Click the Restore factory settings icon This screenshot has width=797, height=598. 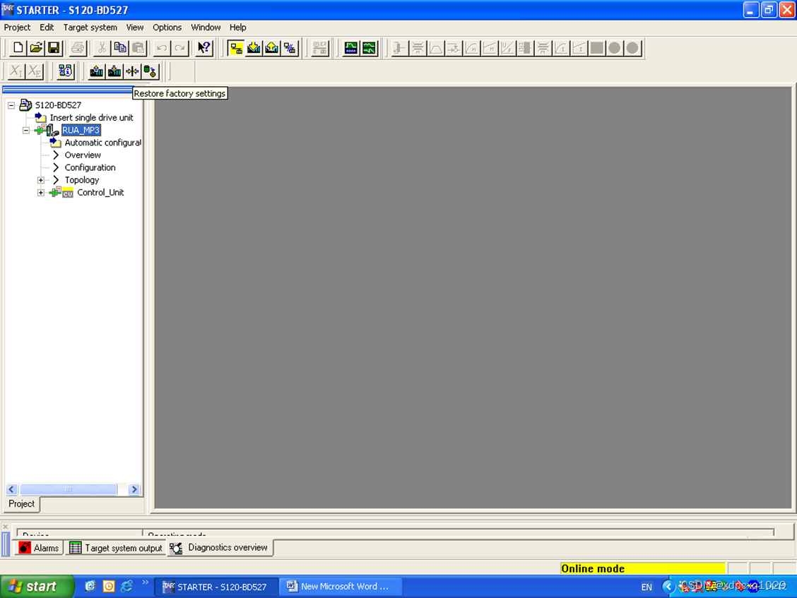pyautogui.click(x=132, y=71)
